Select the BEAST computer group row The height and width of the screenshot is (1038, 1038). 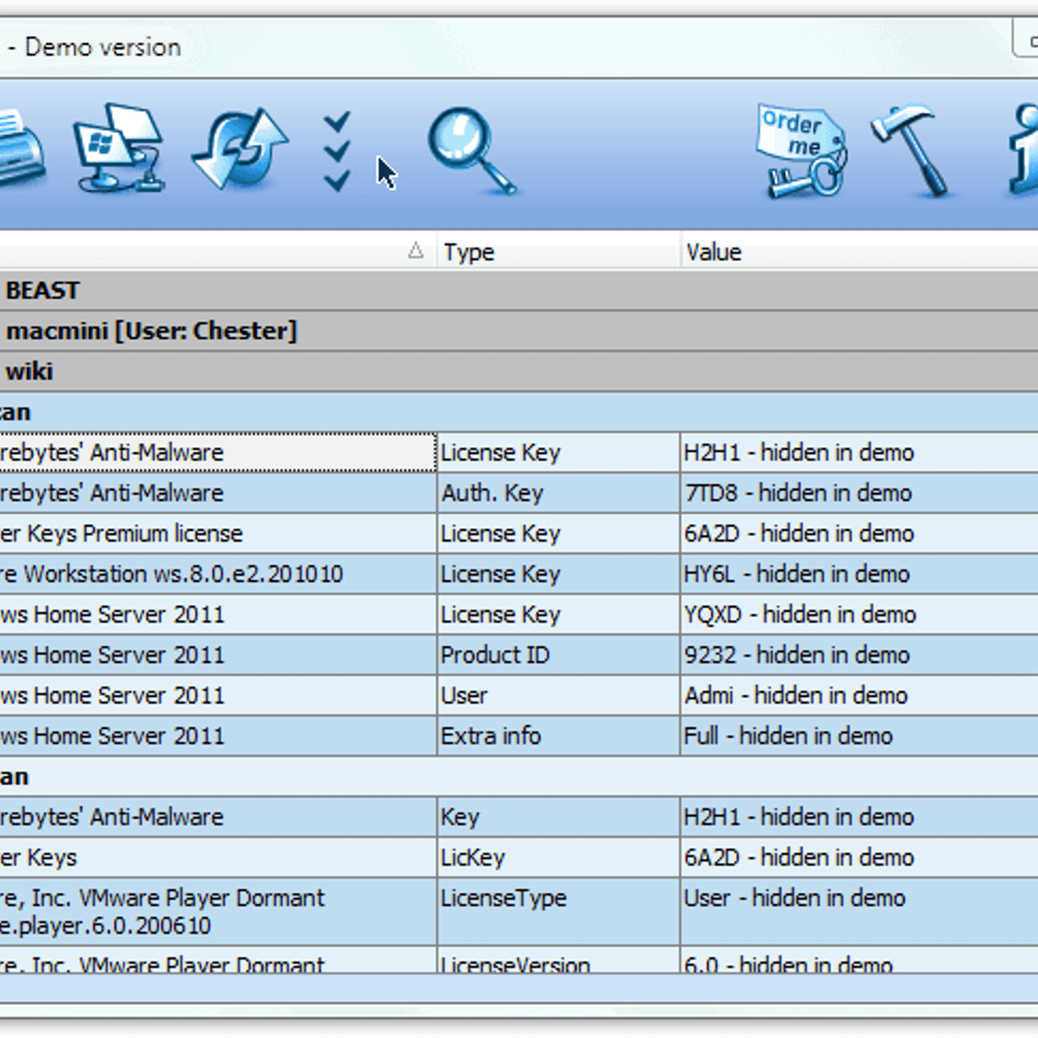tap(519, 291)
